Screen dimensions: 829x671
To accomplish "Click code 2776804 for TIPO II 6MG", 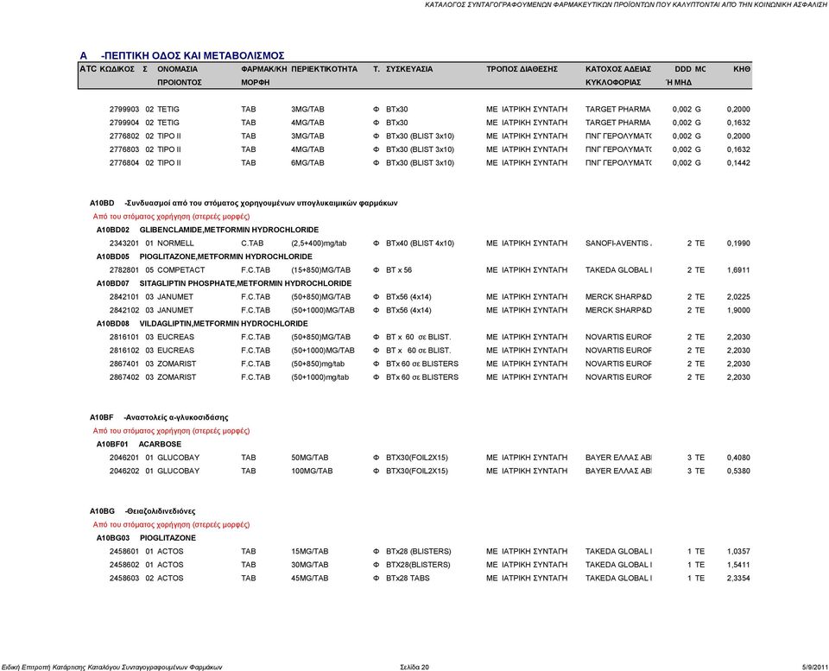I will pyautogui.click(x=124, y=163).
